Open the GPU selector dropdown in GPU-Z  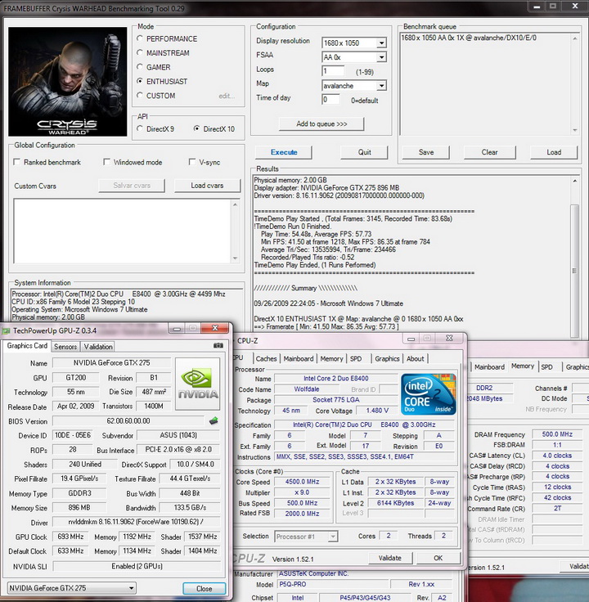click(x=71, y=588)
